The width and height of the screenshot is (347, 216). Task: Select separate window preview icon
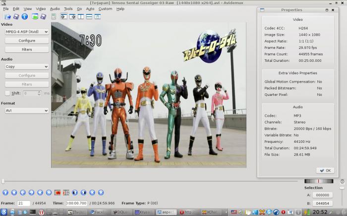[x=98, y=16]
